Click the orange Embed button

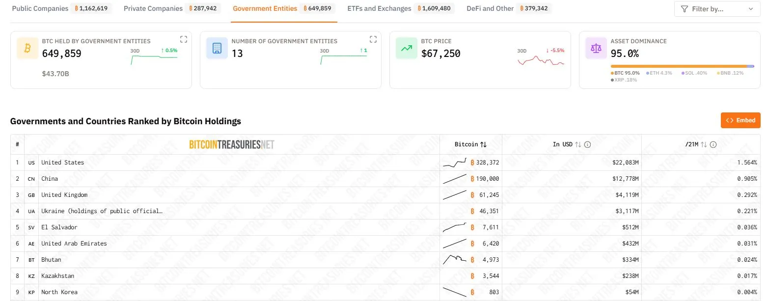point(741,120)
